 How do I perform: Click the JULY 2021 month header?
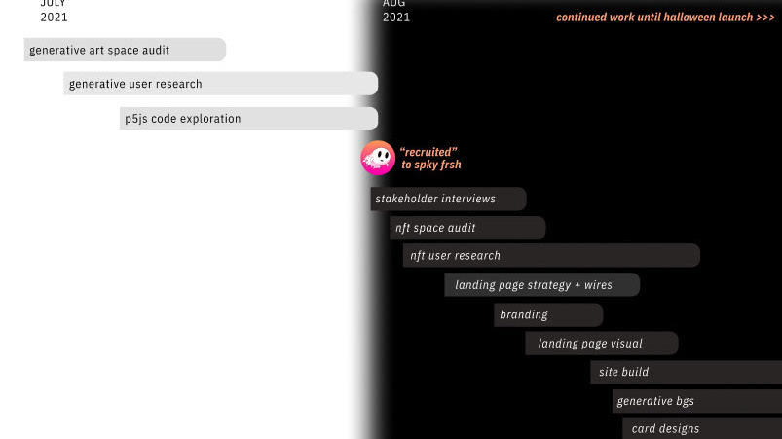[x=54, y=11]
